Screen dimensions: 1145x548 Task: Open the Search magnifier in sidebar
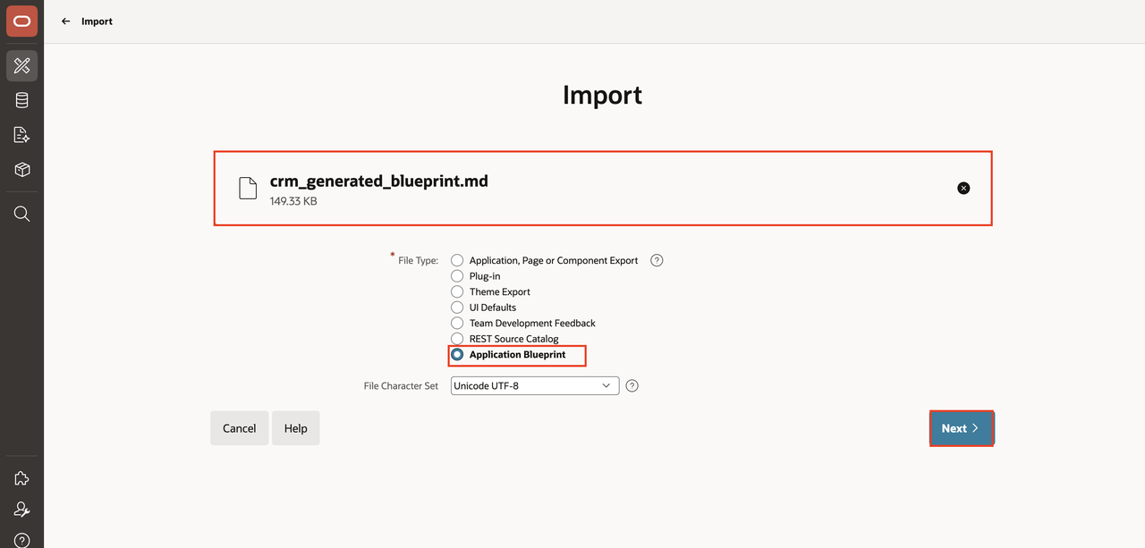pyautogui.click(x=21, y=214)
